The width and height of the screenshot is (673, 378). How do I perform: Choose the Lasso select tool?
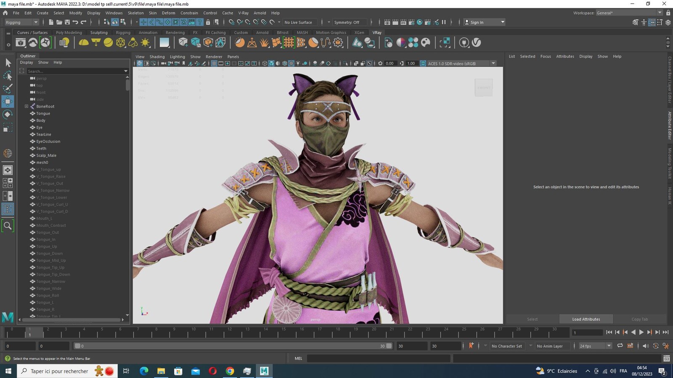pyautogui.click(x=8, y=76)
